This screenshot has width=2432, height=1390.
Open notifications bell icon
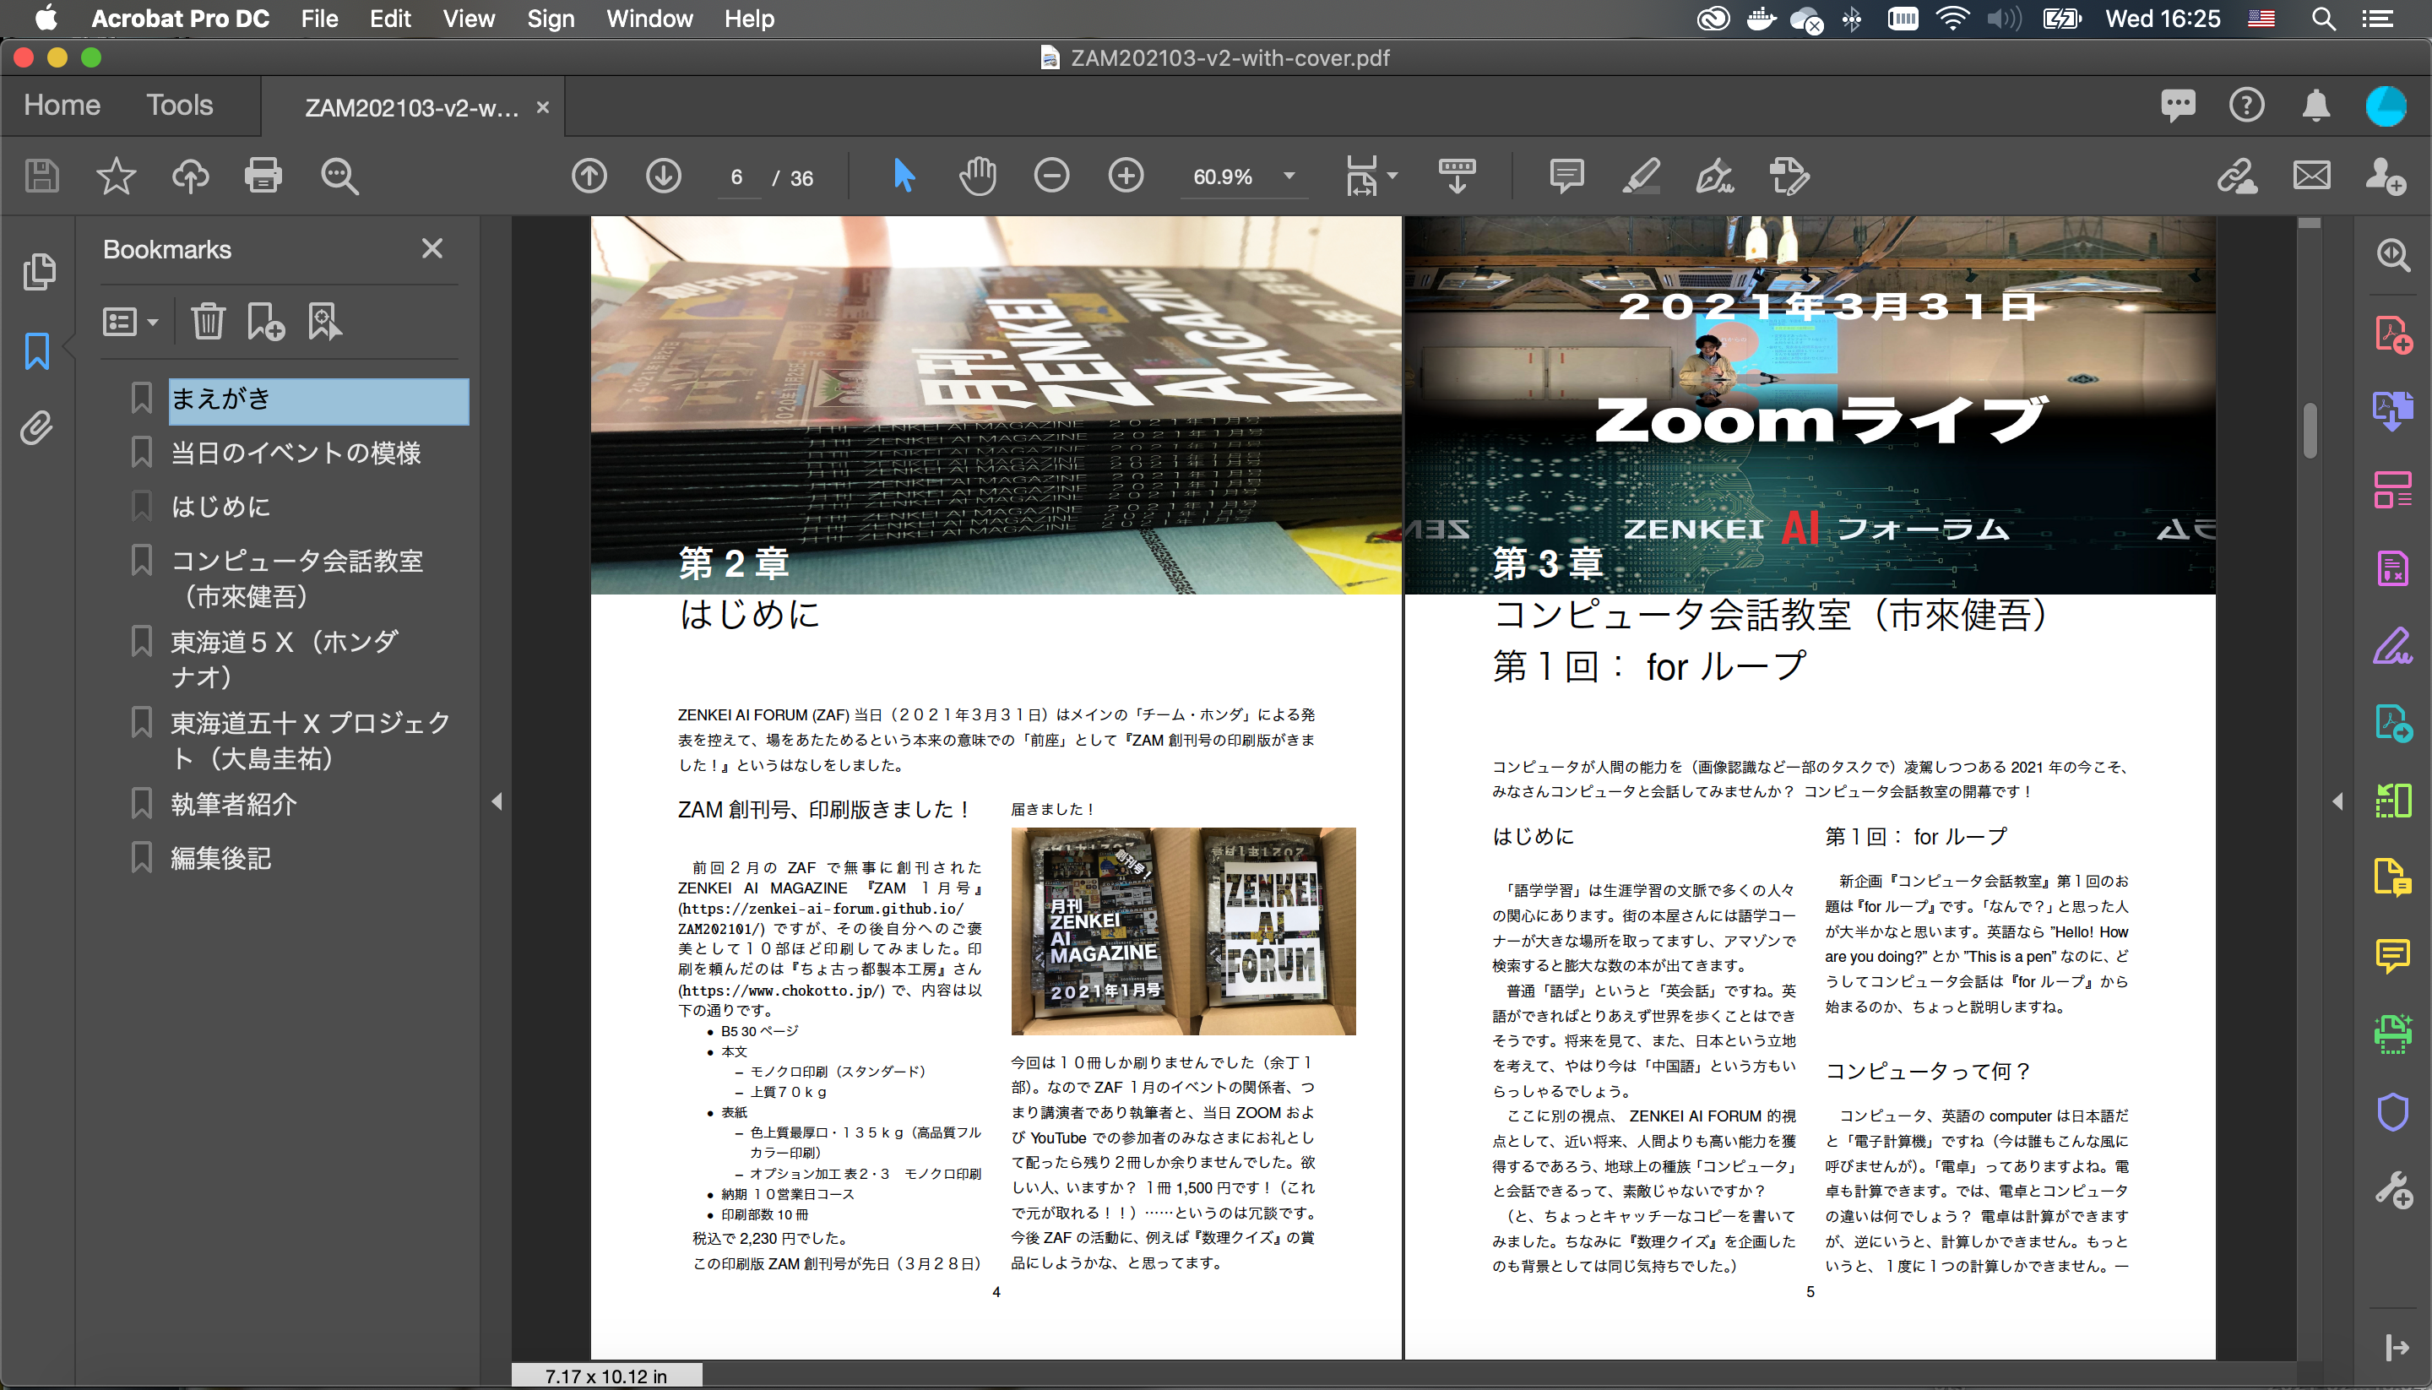click(2315, 105)
